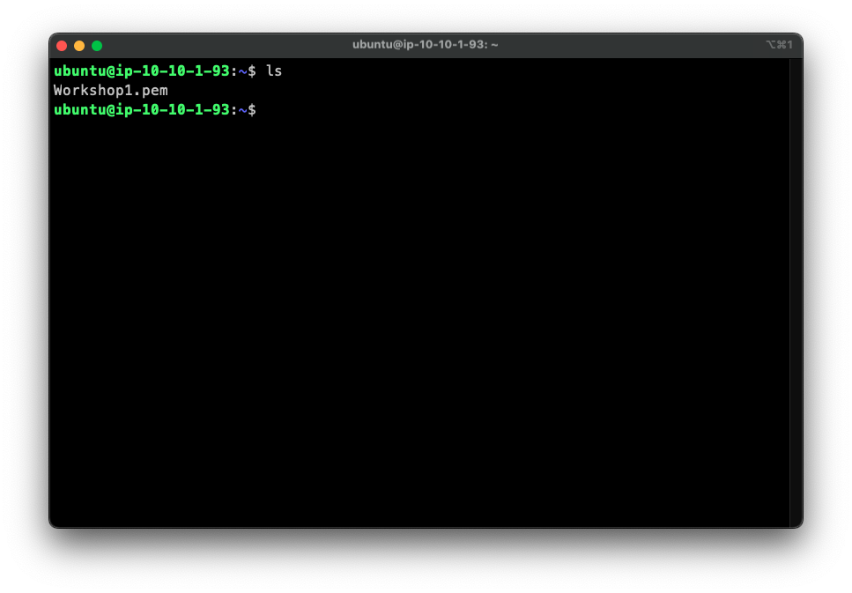The width and height of the screenshot is (852, 593).
Task: Click directly after the active prompt's dollar sign
Action: 260,109
